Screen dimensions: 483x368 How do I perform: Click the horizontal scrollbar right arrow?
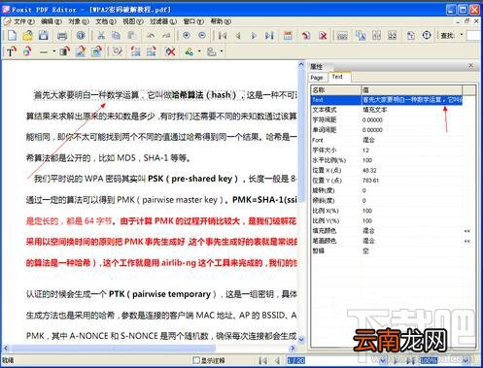pyautogui.click(x=293, y=349)
